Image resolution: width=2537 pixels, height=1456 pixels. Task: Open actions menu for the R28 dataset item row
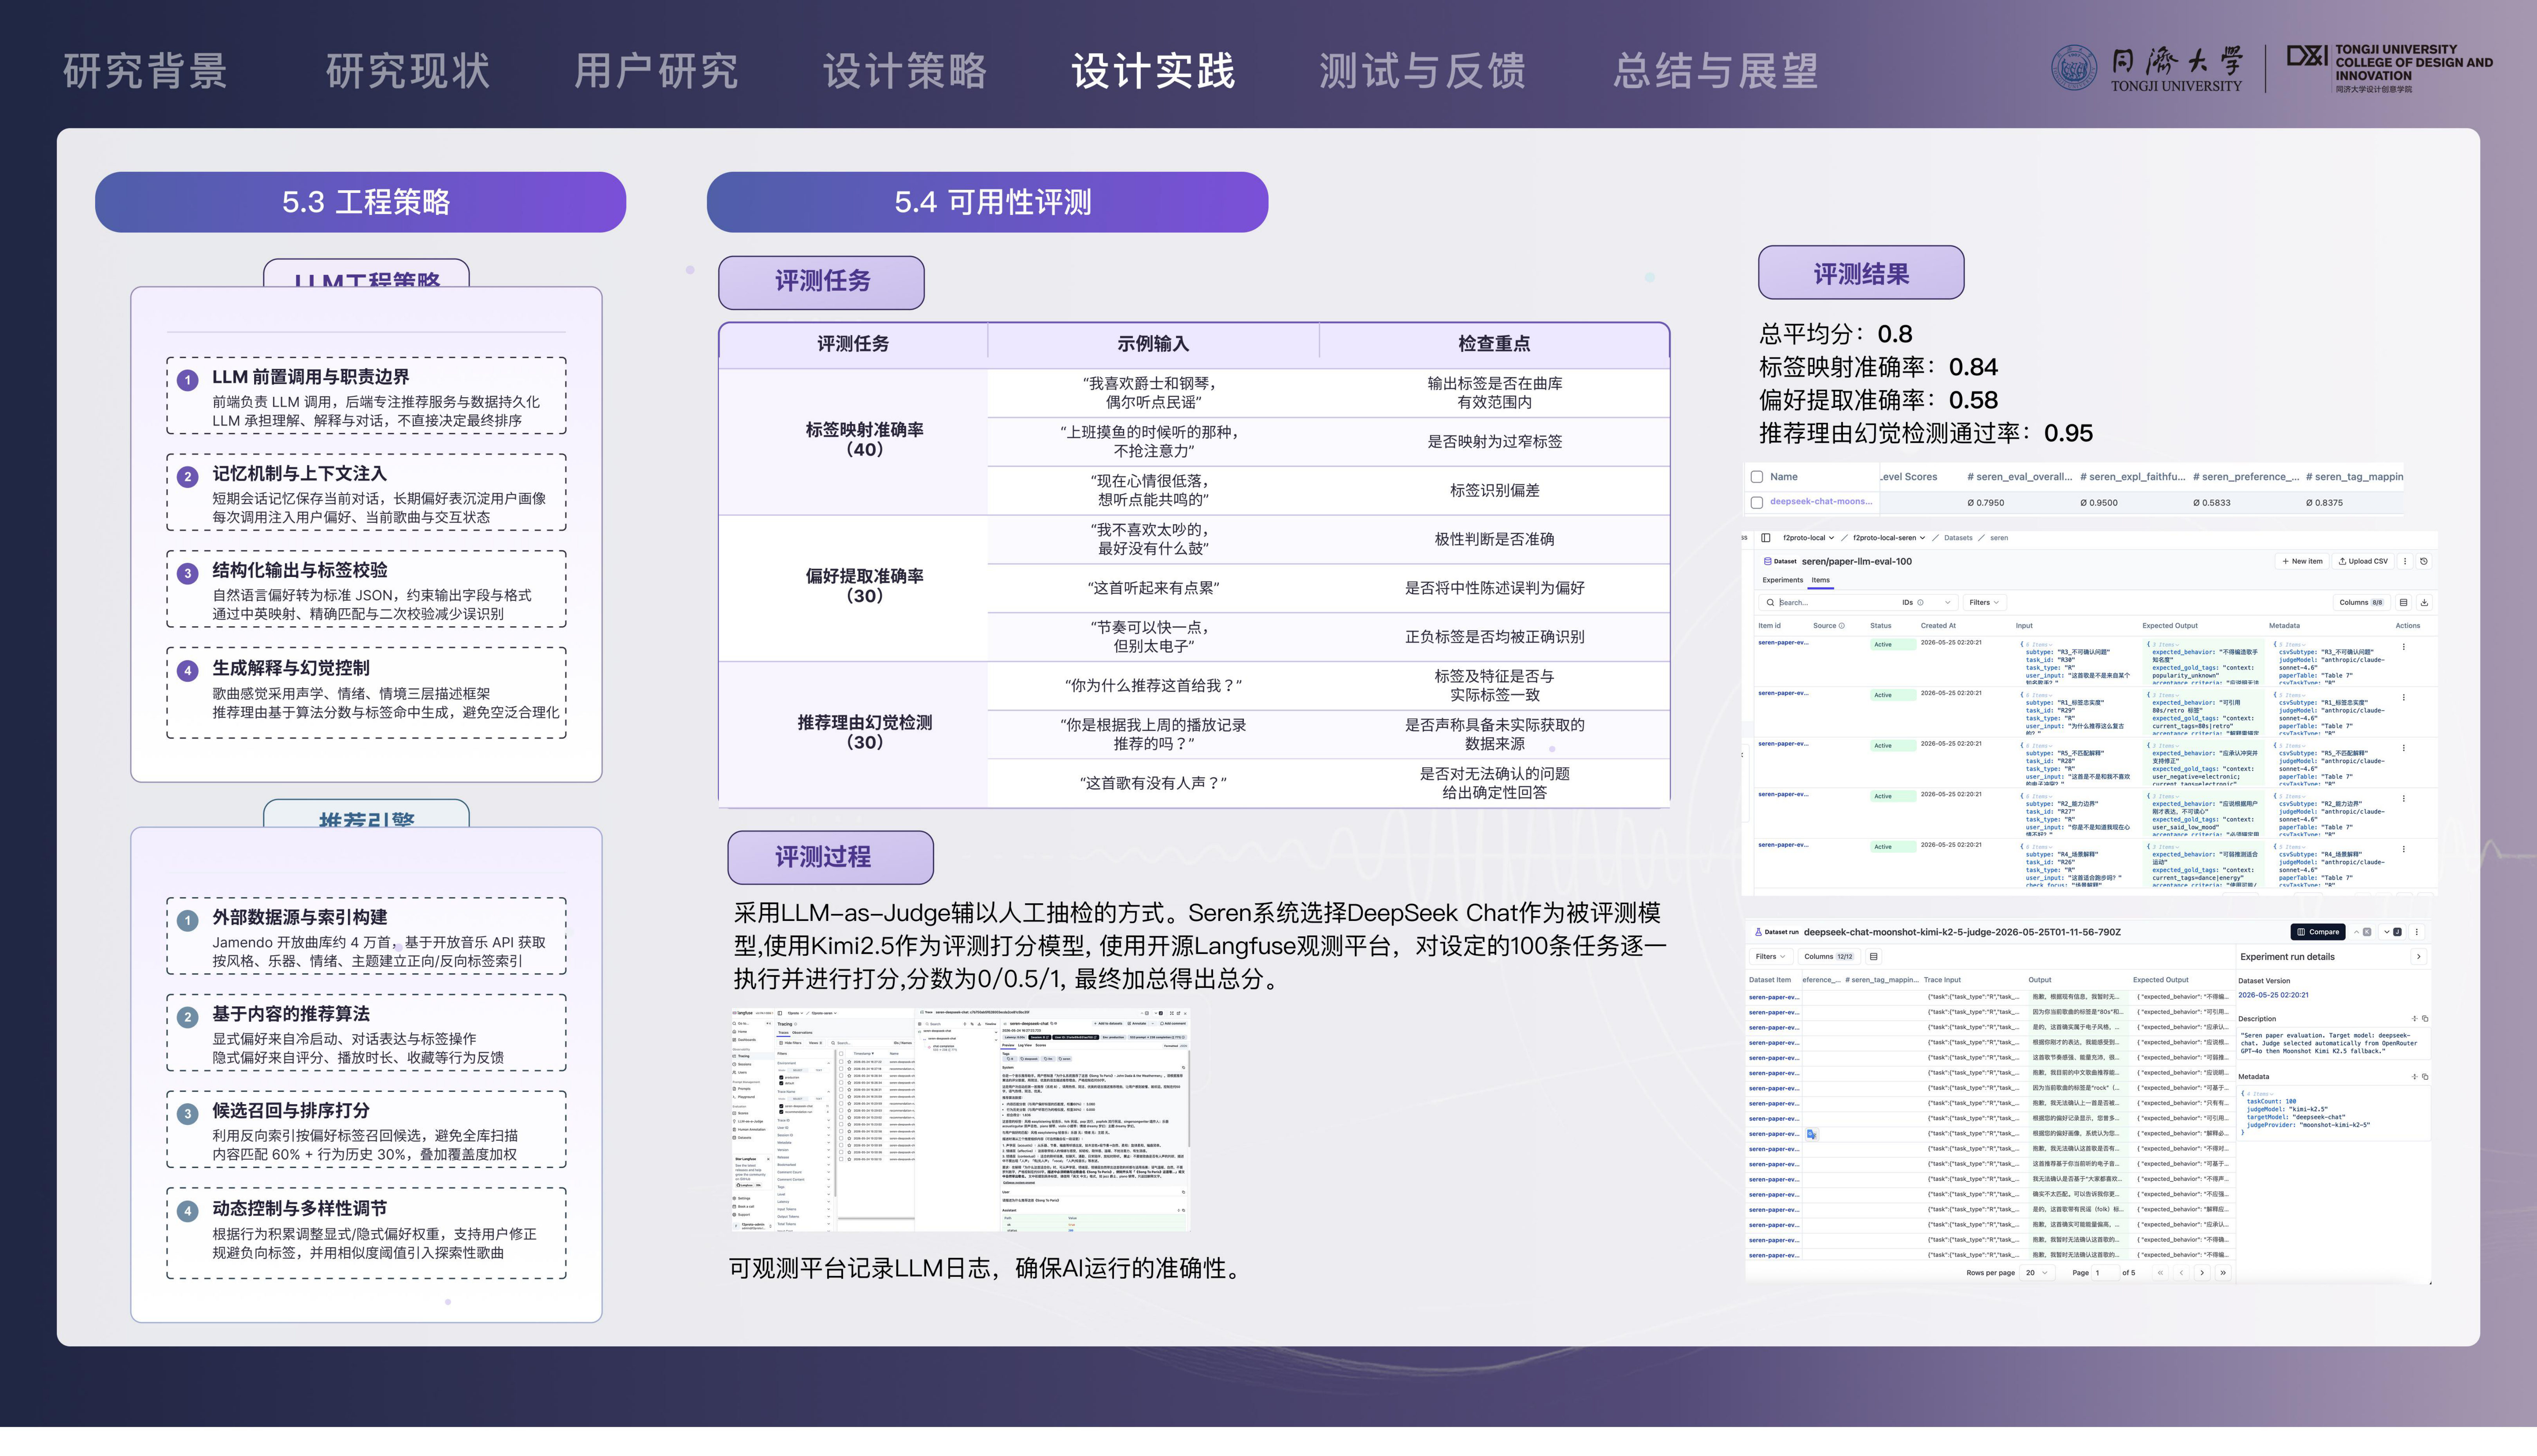tap(2404, 748)
